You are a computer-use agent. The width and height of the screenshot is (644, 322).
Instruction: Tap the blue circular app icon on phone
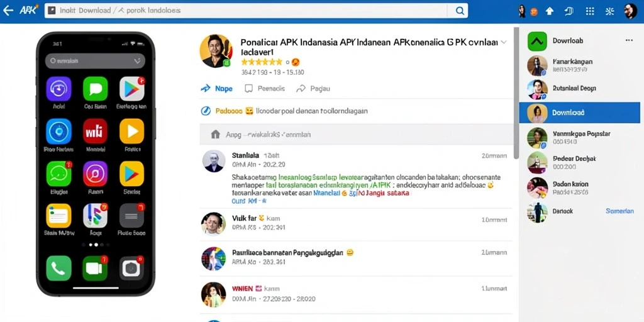pos(58,131)
